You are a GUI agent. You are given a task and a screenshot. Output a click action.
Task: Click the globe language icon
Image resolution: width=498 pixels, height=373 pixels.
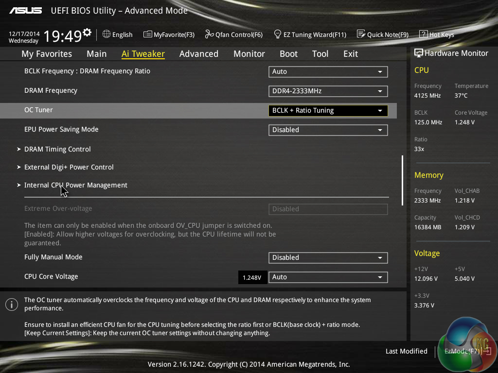[x=107, y=34]
